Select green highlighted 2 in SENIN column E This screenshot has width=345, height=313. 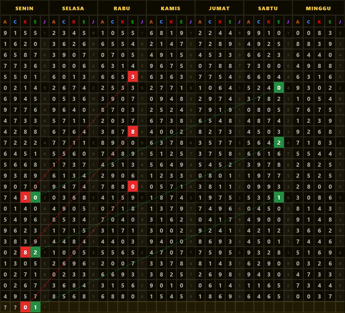(x=35, y=252)
